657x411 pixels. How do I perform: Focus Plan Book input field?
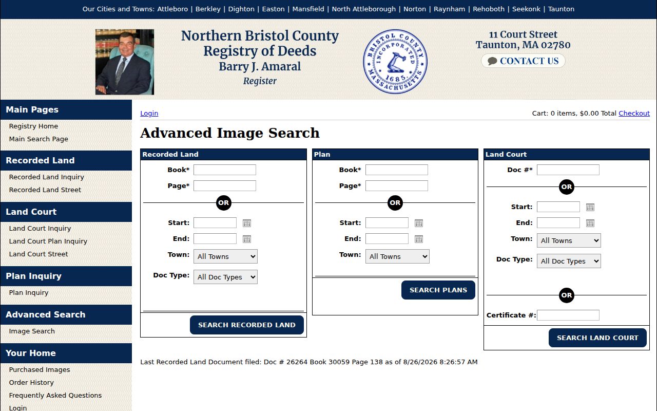point(397,170)
